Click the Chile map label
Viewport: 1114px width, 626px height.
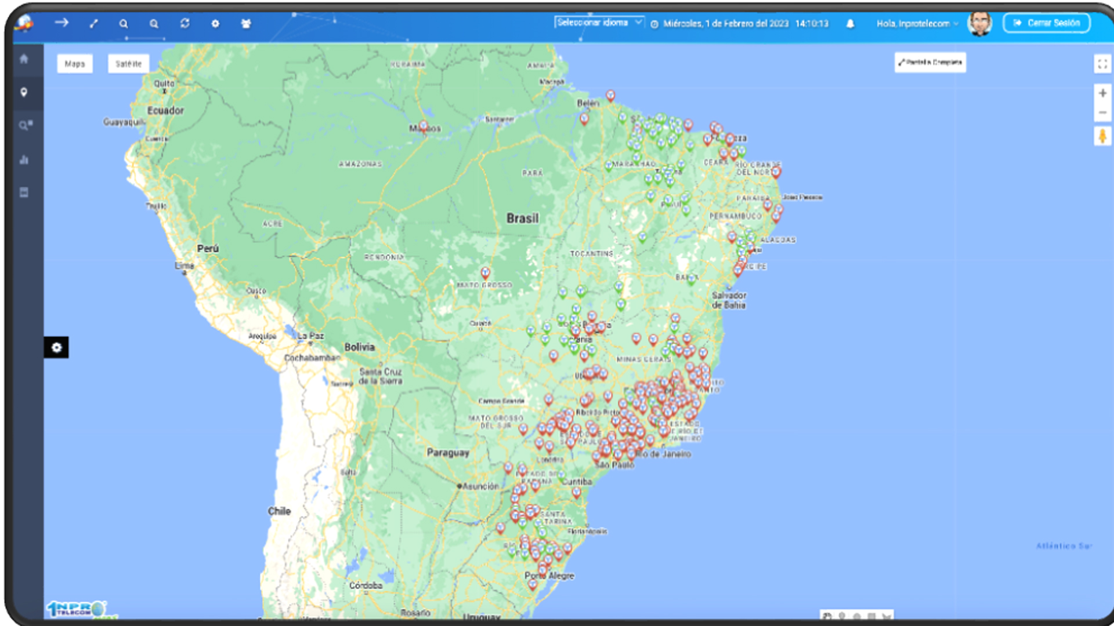click(x=279, y=511)
